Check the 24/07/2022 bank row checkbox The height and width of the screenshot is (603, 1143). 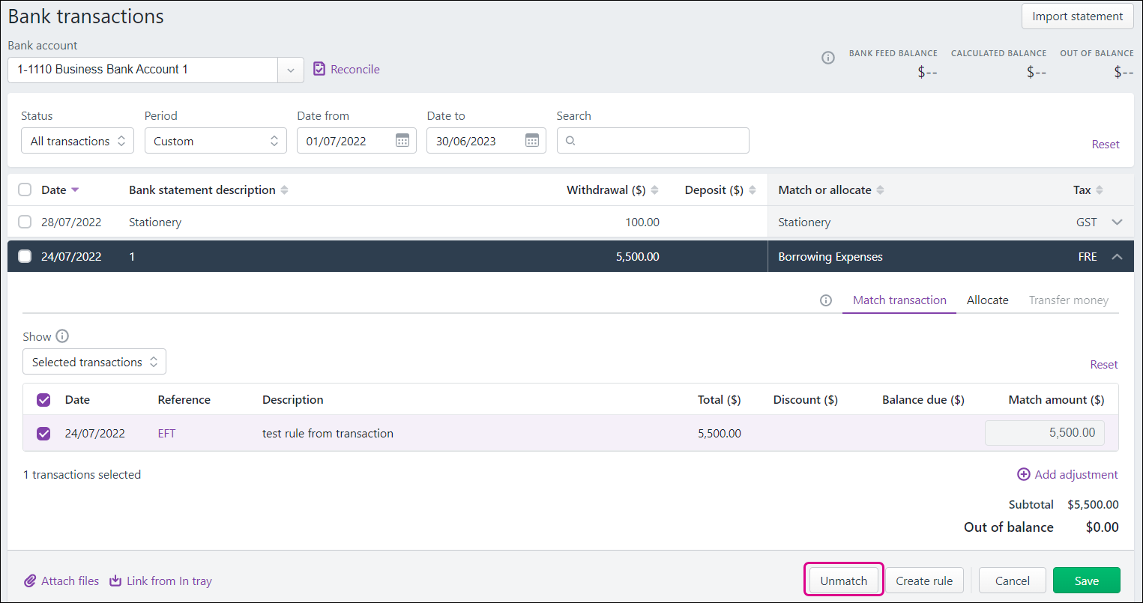[25, 256]
